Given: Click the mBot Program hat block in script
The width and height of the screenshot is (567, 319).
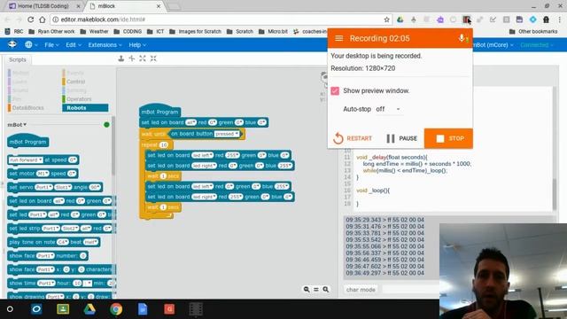Looking at the screenshot, I should coord(159,111).
